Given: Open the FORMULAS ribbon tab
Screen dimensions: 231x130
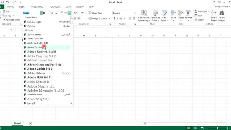Looking at the screenshot, I should (55, 6).
